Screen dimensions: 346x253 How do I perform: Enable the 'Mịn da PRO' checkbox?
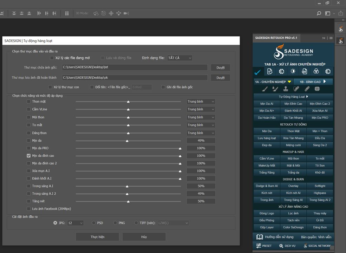pyautogui.click(x=29, y=148)
